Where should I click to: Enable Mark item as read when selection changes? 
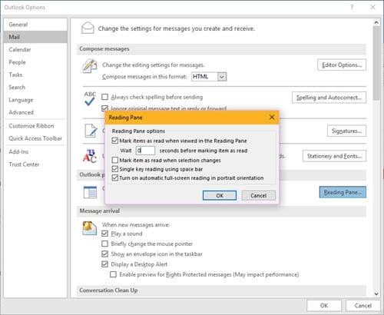click(x=115, y=161)
